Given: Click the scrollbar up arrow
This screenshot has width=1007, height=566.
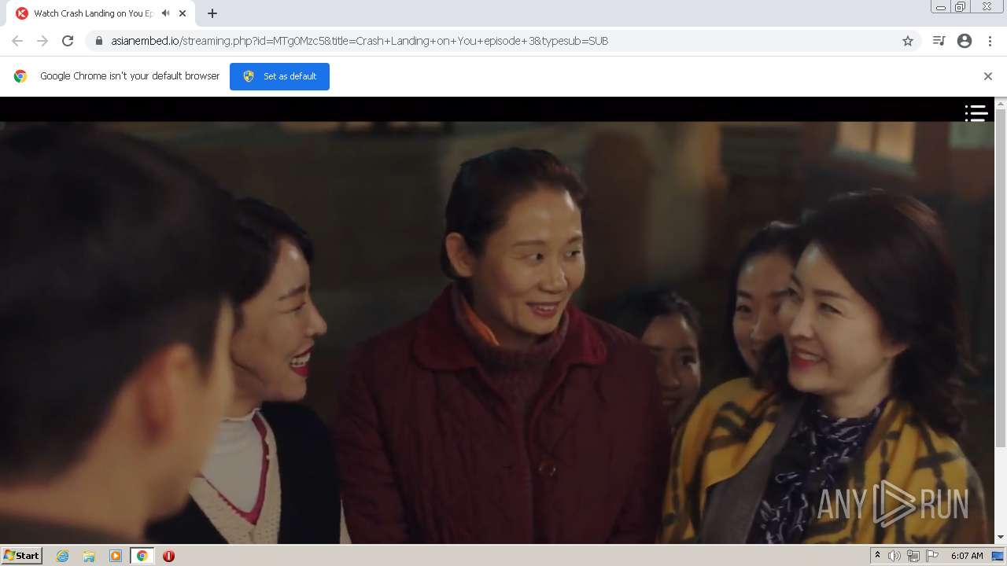Looking at the screenshot, I should (x=1001, y=102).
